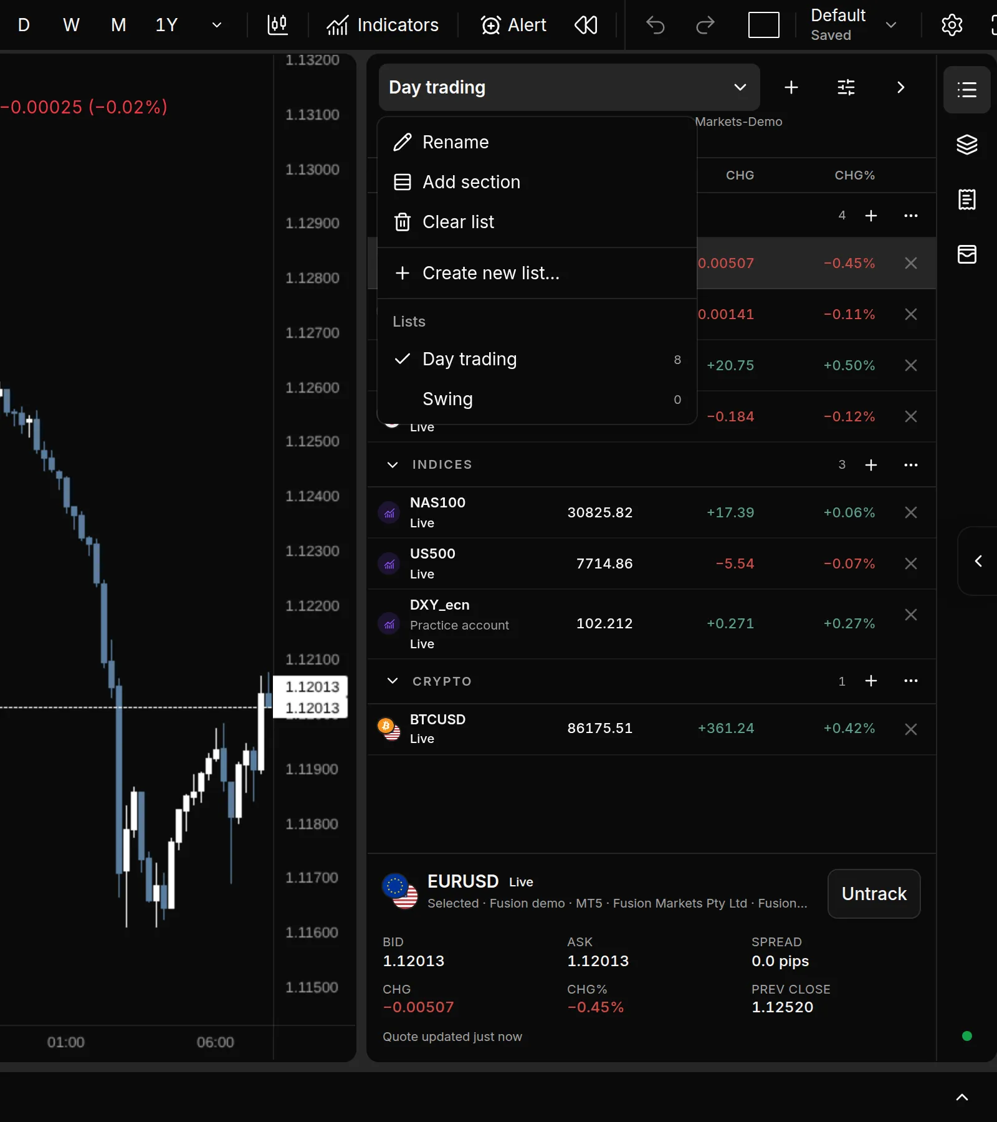Image resolution: width=997 pixels, height=1122 pixels.
Task: Expand the collapsed side panel arrow
Action: tap(978, 561)
